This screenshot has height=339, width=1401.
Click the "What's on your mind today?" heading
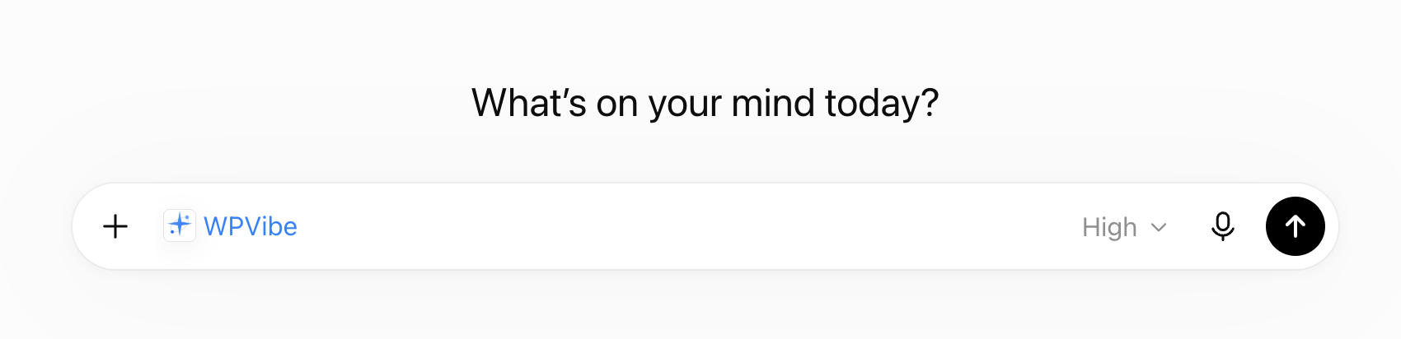(x=705, y=104)
